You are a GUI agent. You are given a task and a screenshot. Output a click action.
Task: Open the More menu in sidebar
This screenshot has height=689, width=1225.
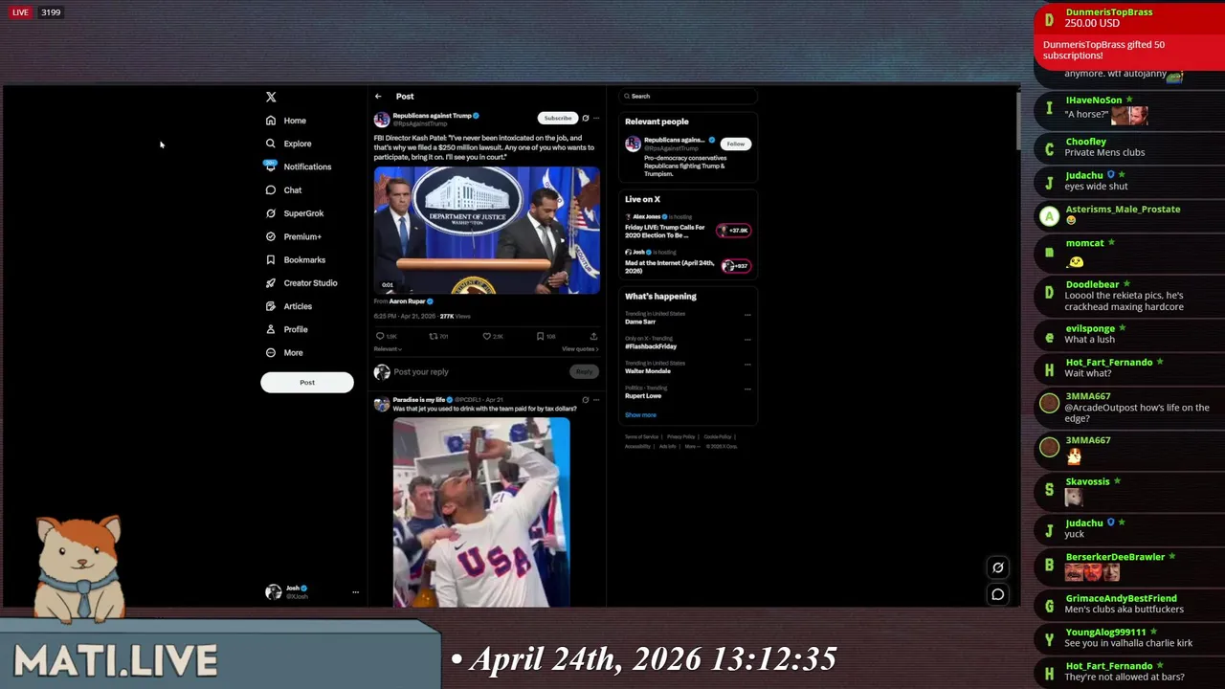284,352
